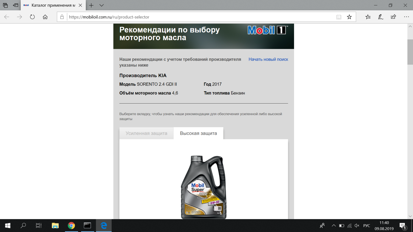413x232 pixels.
Task: Select the Каталог применения browser tab
Action: [x=53, y=5]
